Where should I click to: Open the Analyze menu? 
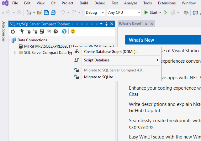(x=131, y=3)
